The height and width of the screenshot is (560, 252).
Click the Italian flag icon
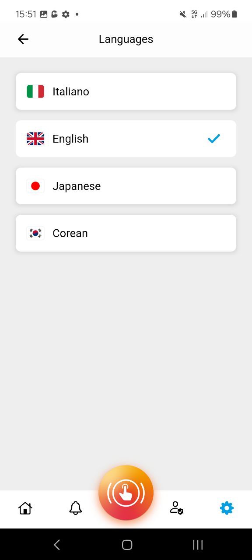click(x=35, y=91)
